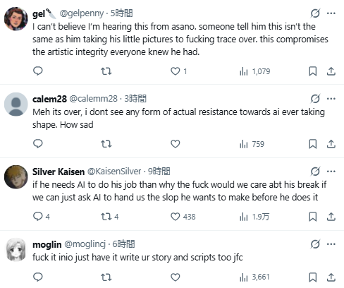Click gelpenny's profile avatar
The image size is (344, 288).
pos(16,19)
